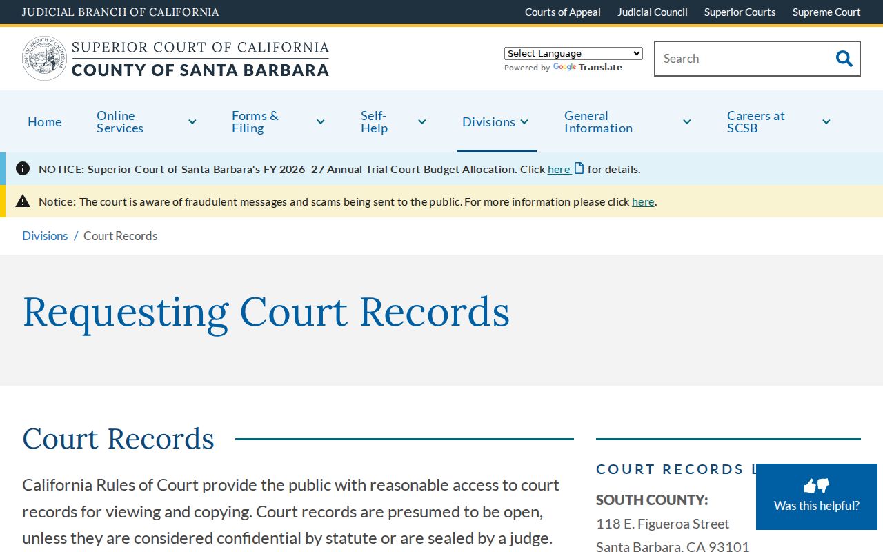Click the 'Court Records' breadcrumb text
This screenshot has width=883, height=552.
[x=121, y=236]
